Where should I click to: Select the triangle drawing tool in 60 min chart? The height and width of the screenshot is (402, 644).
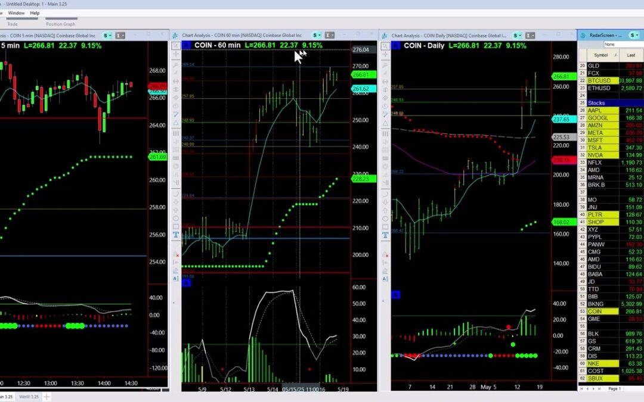click(x=176, y=123)
